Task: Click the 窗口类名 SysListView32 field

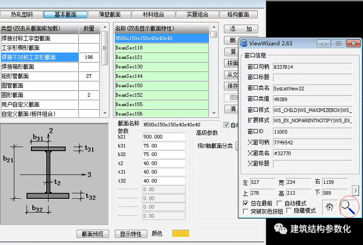Action: [312, 89]
